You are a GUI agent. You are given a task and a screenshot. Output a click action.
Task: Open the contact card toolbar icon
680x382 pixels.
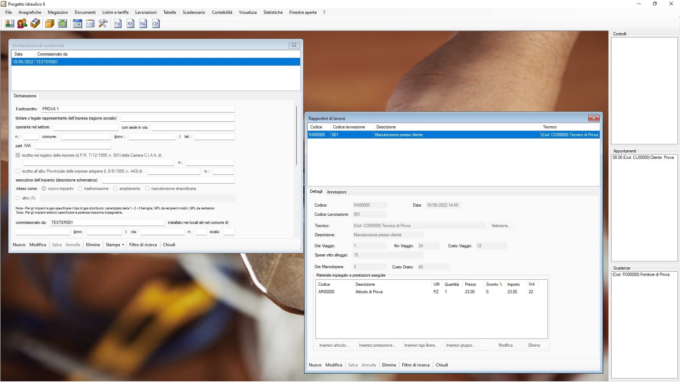(10, 24)
